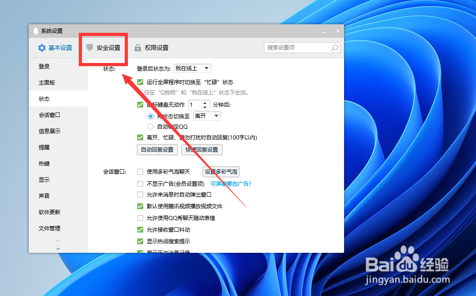Switch to the 热键 settings section
This screenshot has height=296, width=476.
44,163
